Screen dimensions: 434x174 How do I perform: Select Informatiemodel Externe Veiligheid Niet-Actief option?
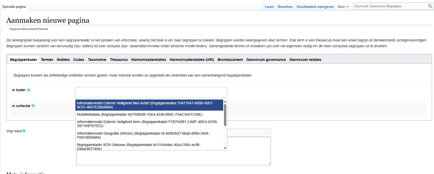(x=145, y=105)
